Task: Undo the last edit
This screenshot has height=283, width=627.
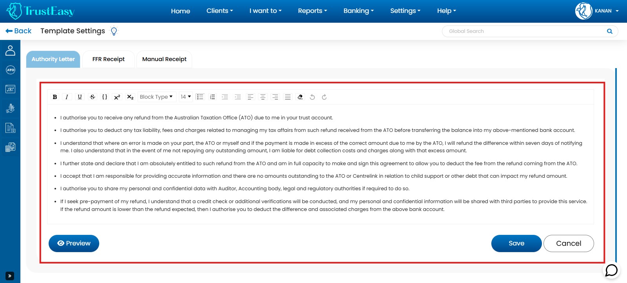Action: click(x=312, y=97)
